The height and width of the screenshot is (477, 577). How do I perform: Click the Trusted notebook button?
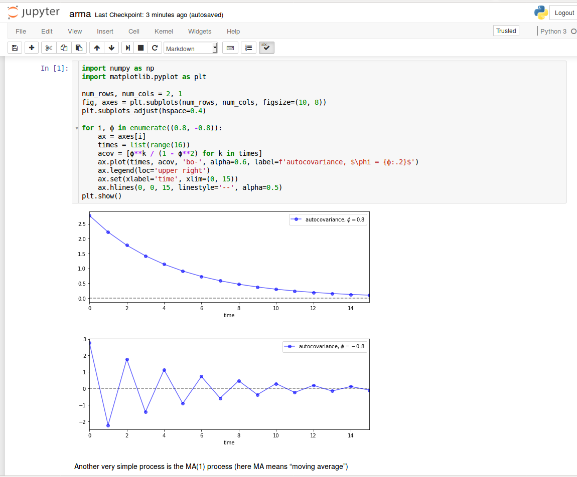point(506,31)
